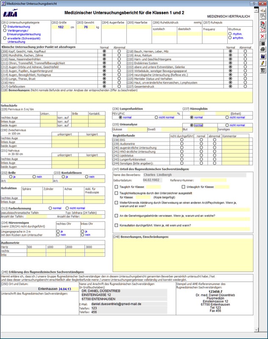Screen dimensions: 268x339
Task: Select nicht normal for Urinanalyse
Action: (227, 125)
